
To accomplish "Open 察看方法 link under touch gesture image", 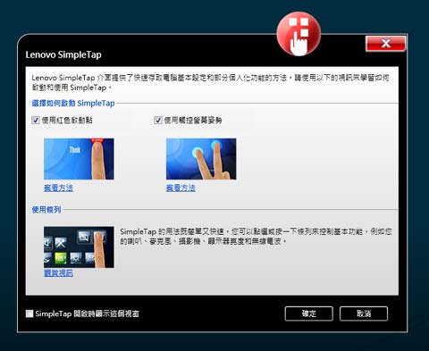I will pyautogui.click(x=181, y=188).
